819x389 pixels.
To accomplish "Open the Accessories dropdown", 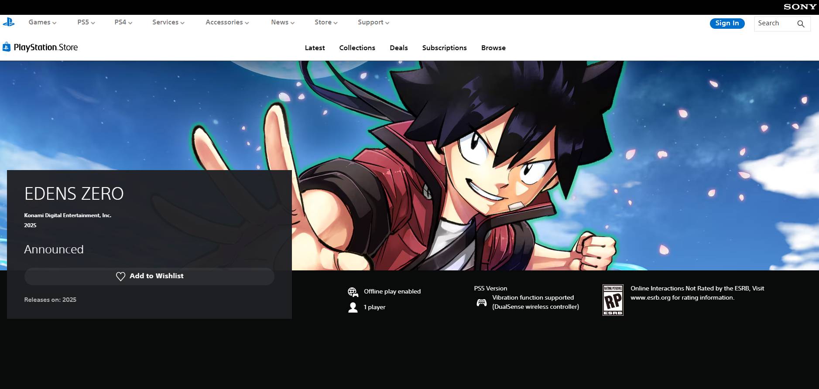I will tap(227, 22).
